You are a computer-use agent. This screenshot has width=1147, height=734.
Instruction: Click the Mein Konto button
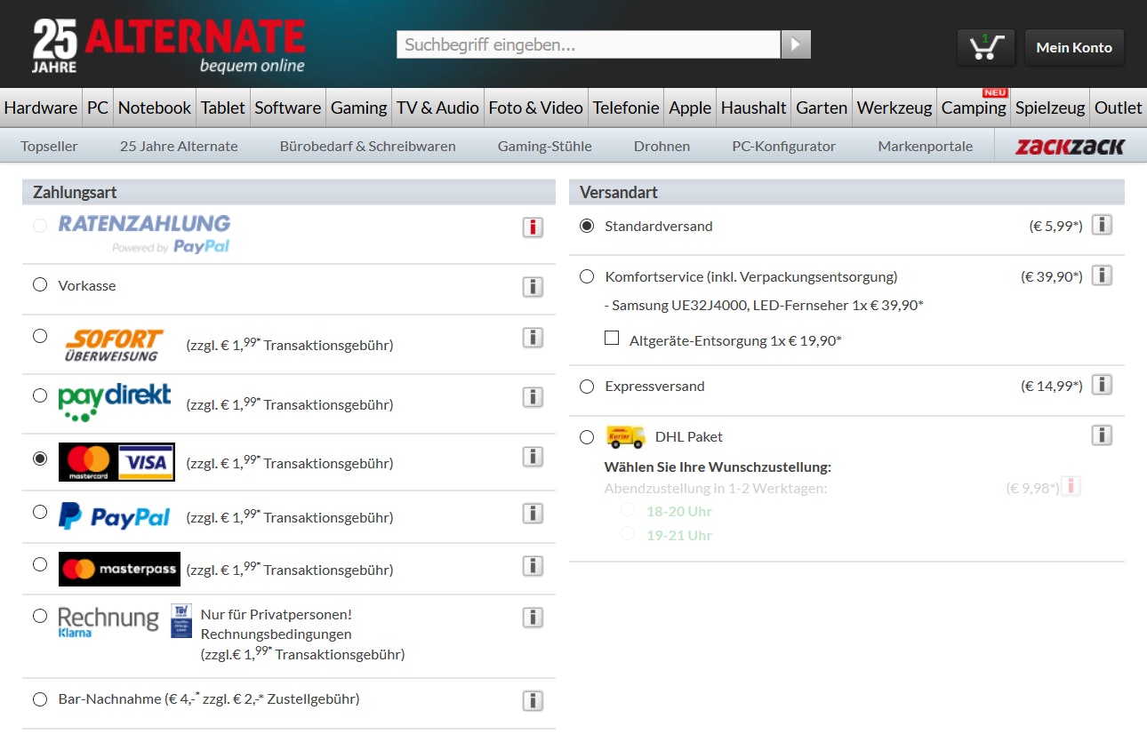tap(1074, 47)
